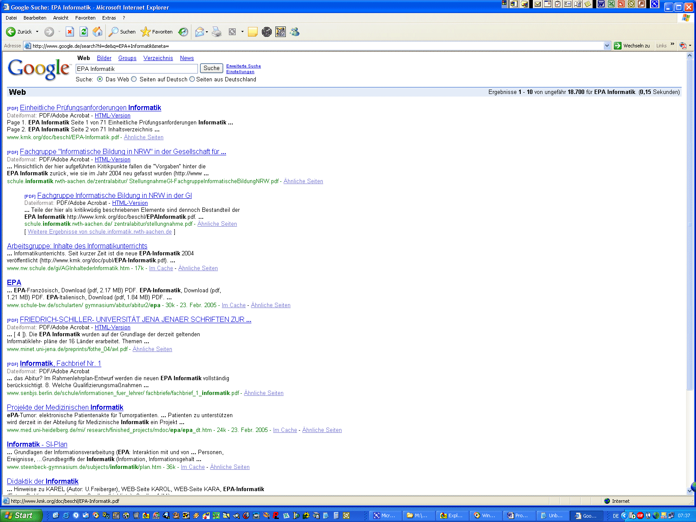The height and width of the screenshot is (522, 696).
Task: Expand the Mail icon dropdown arrow
Action: coord(207,32)
